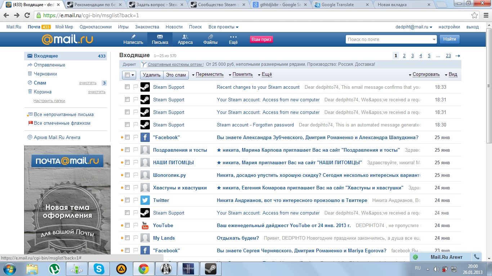Open the Отправленные folder

coord(49,65)
